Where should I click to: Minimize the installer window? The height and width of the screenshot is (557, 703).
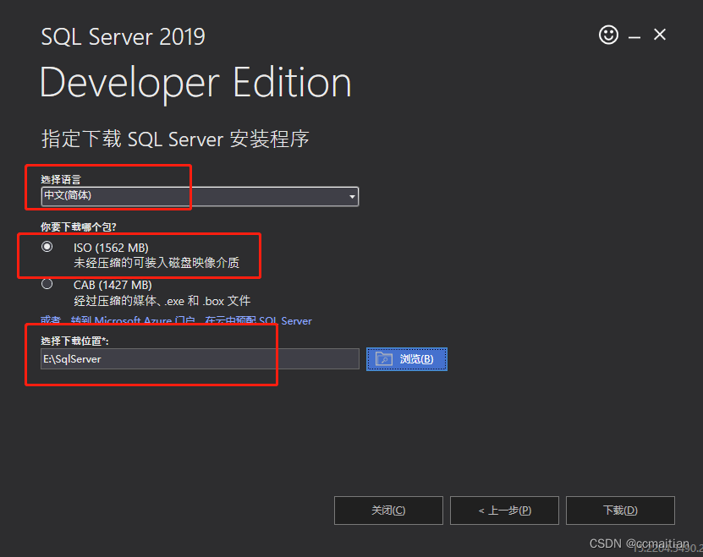[x=633, y=35]
